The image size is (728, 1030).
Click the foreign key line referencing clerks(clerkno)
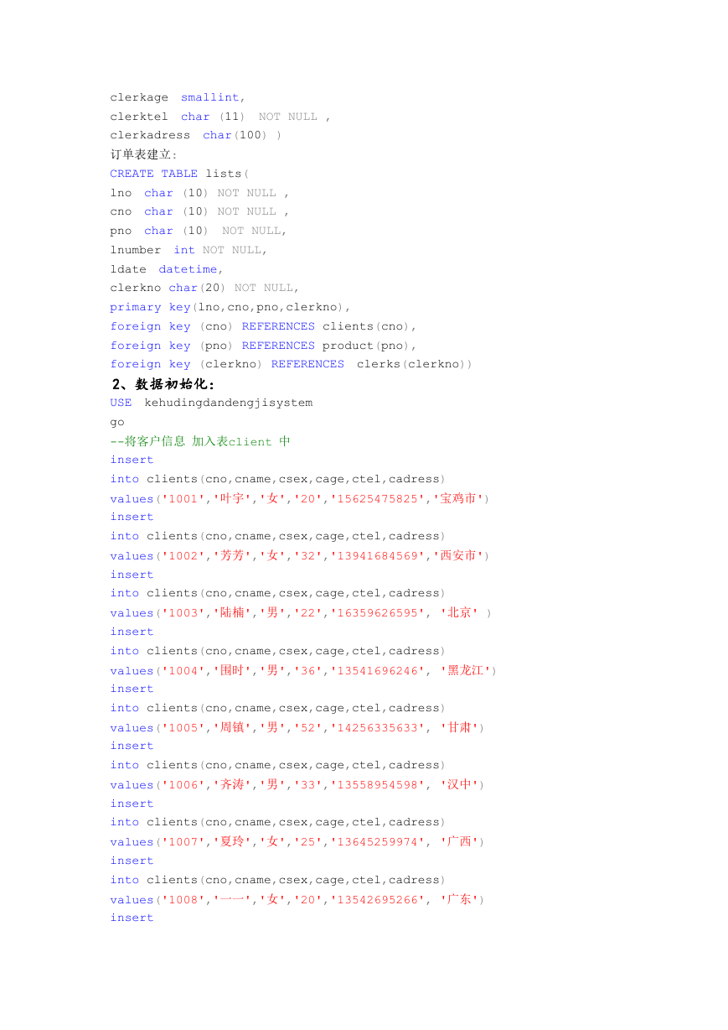tap(292, 364)
